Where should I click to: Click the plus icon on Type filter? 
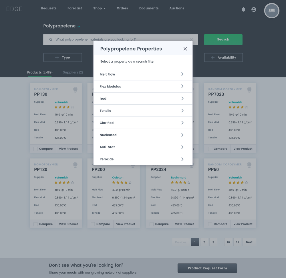coord(57,57)
